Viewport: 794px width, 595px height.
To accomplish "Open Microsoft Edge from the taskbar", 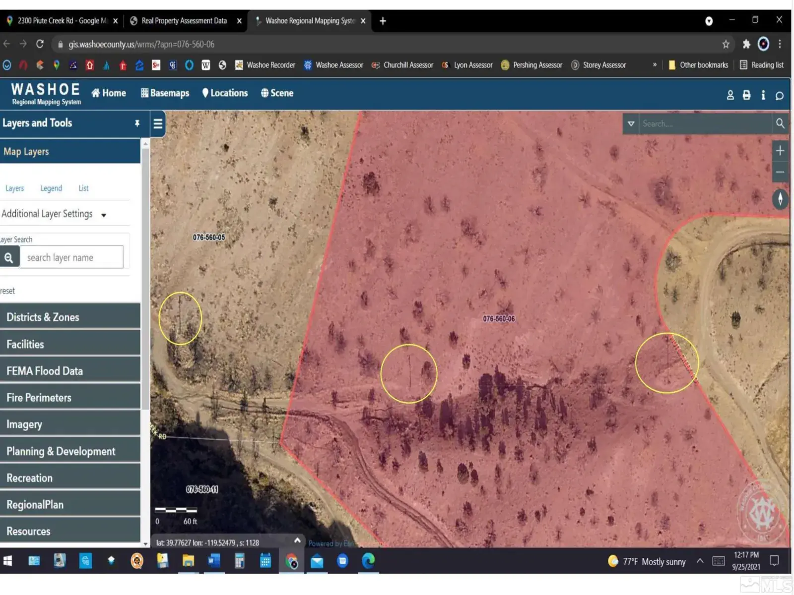I will (x=368, y=561).
